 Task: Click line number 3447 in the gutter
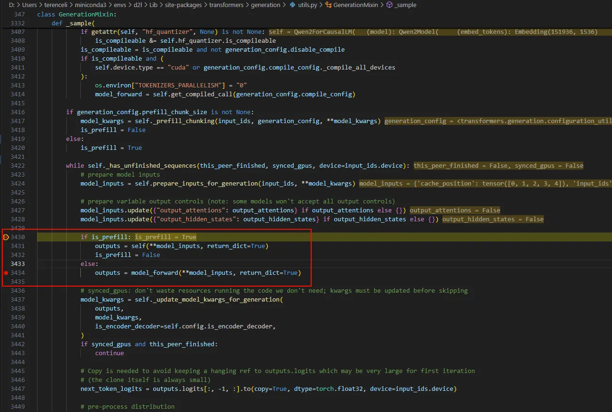[x=17, y=389]
